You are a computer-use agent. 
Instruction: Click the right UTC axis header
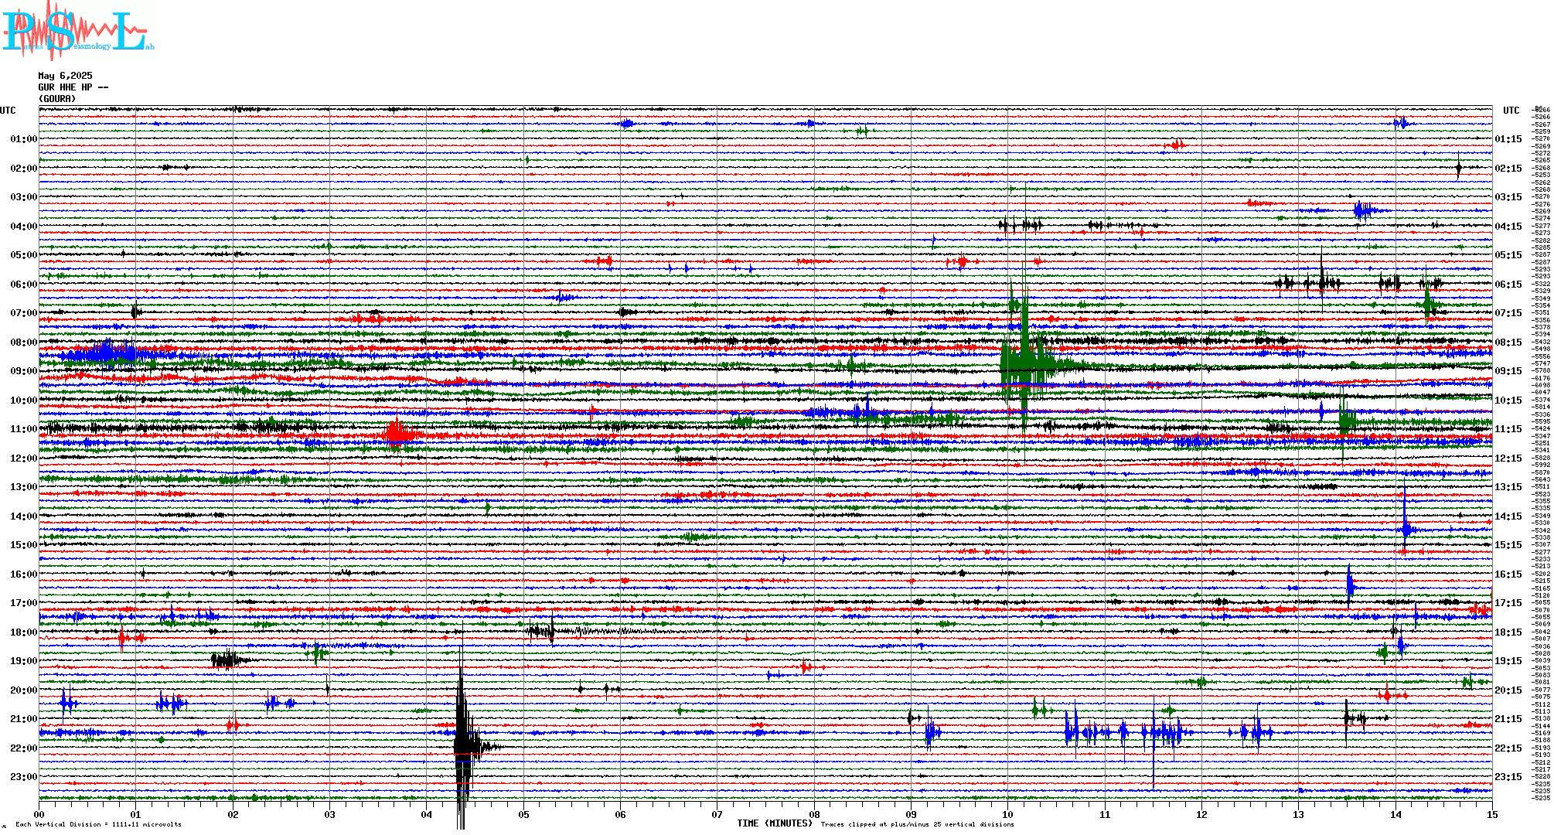(1511, 111)
